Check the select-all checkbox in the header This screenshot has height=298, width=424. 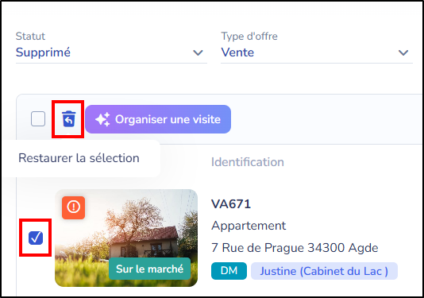38,119
